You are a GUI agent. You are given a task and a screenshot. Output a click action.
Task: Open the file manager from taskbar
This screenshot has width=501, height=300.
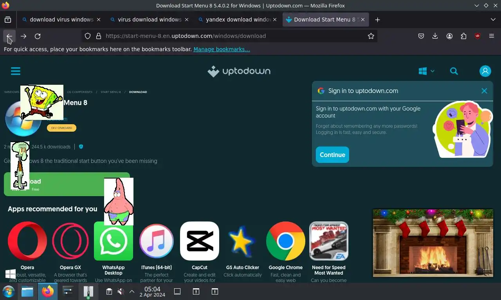click(x=27, y=291)
